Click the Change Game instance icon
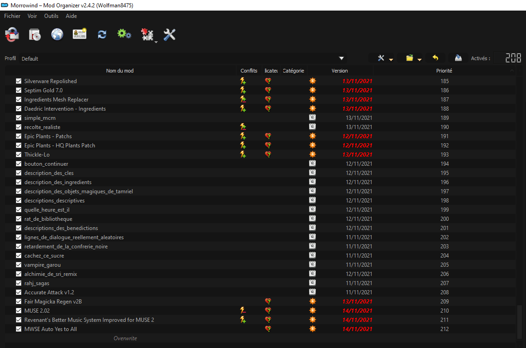526x348 pixels. click(12, 34)
